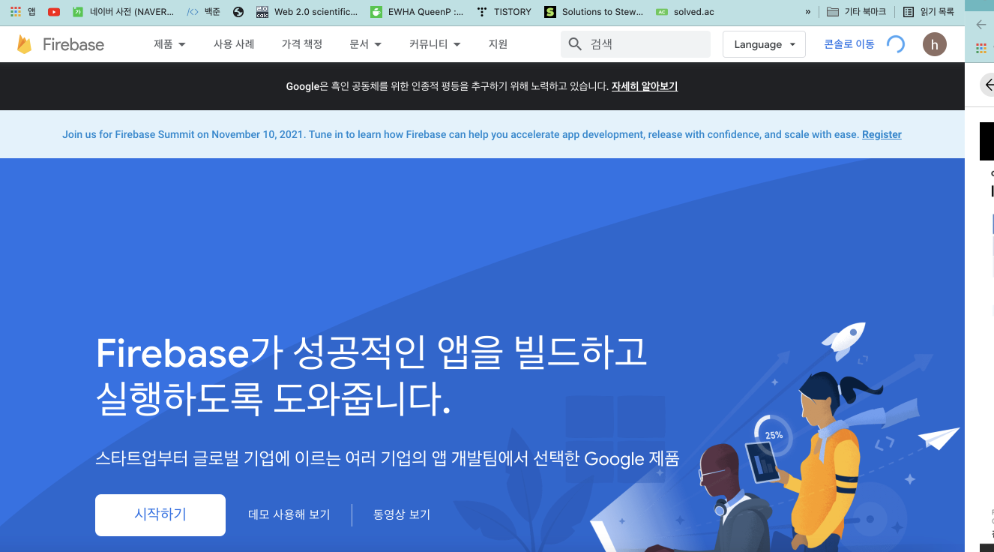This screenshot has height=552, width=994.
Task: Click the Firebase logo
Action: coord(60,44)
